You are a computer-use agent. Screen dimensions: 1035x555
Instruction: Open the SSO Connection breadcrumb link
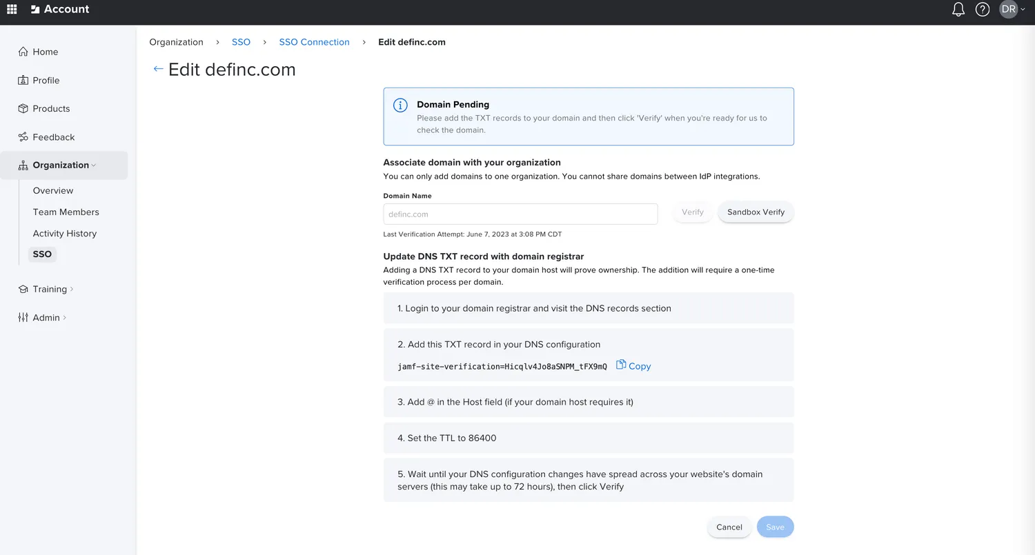314,42
